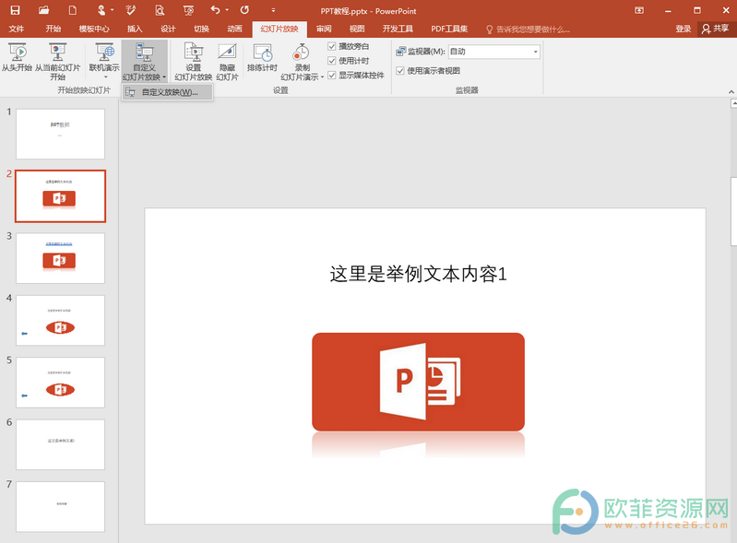
Task: Click the 隐藏幻灯片 icon
Action: (228, 61)
